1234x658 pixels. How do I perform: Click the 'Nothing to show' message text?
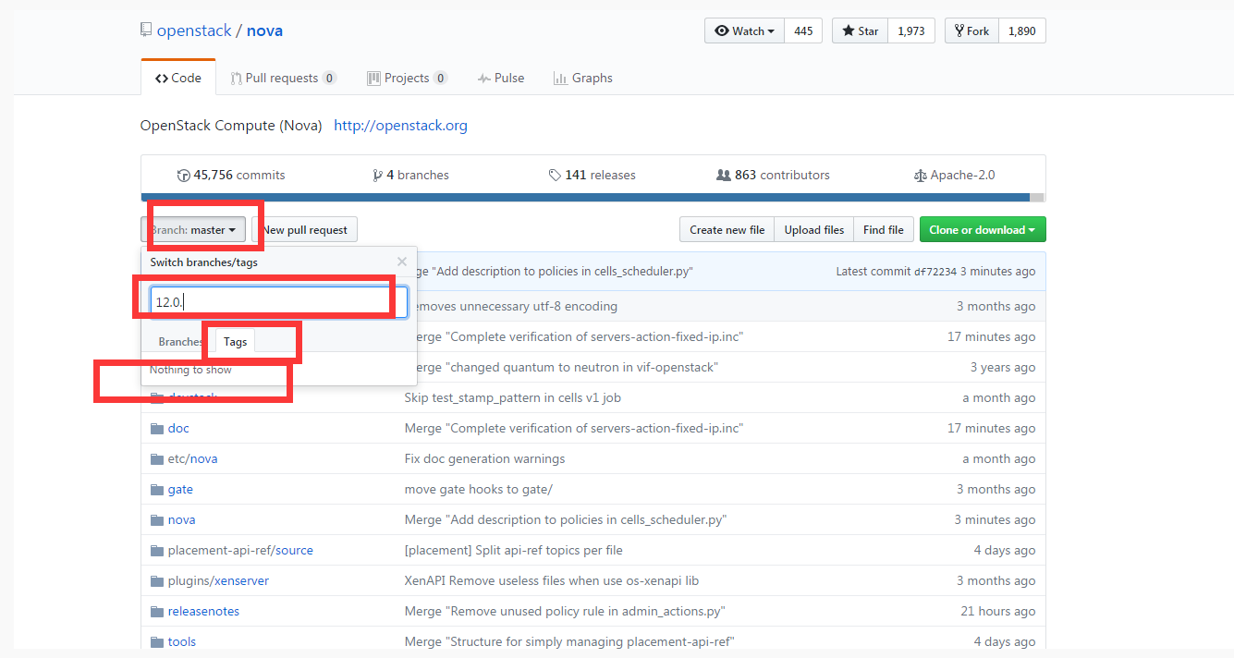[191, 370]
